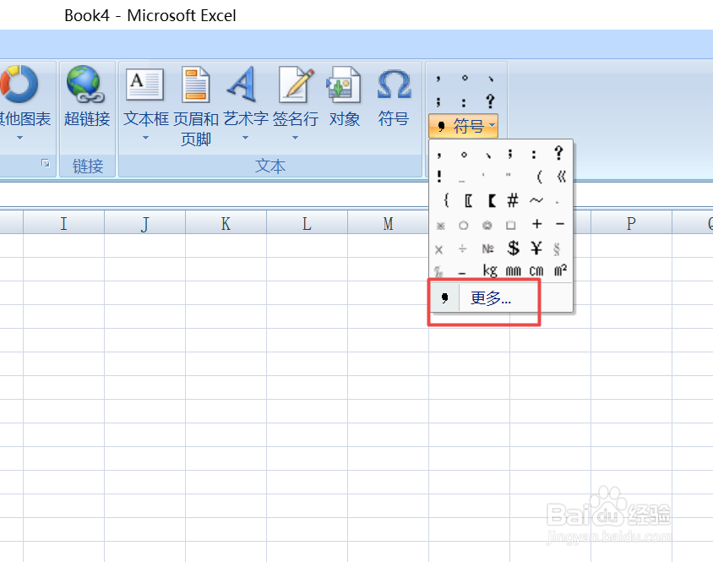Viewport: 713px width, 562px height.
Task: Insert the yen ￥ symbol
Action: pyautogui.click(x=536, y=248)
